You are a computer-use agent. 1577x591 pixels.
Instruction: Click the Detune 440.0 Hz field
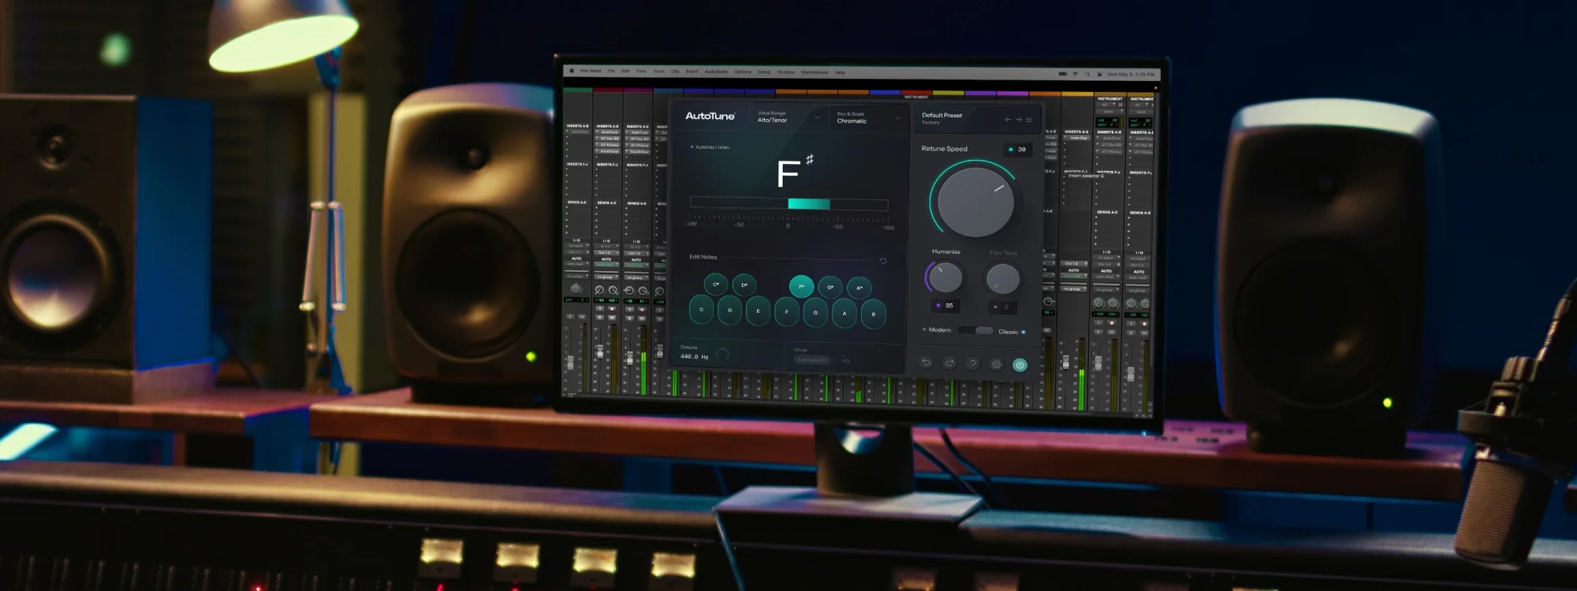coord(695,356)
